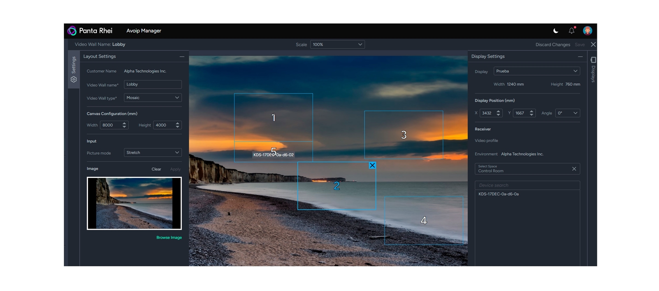Viewport: 659px width, 291px height.
Task: Open the Scale 100% dropdown
Action: click(337, 45)
